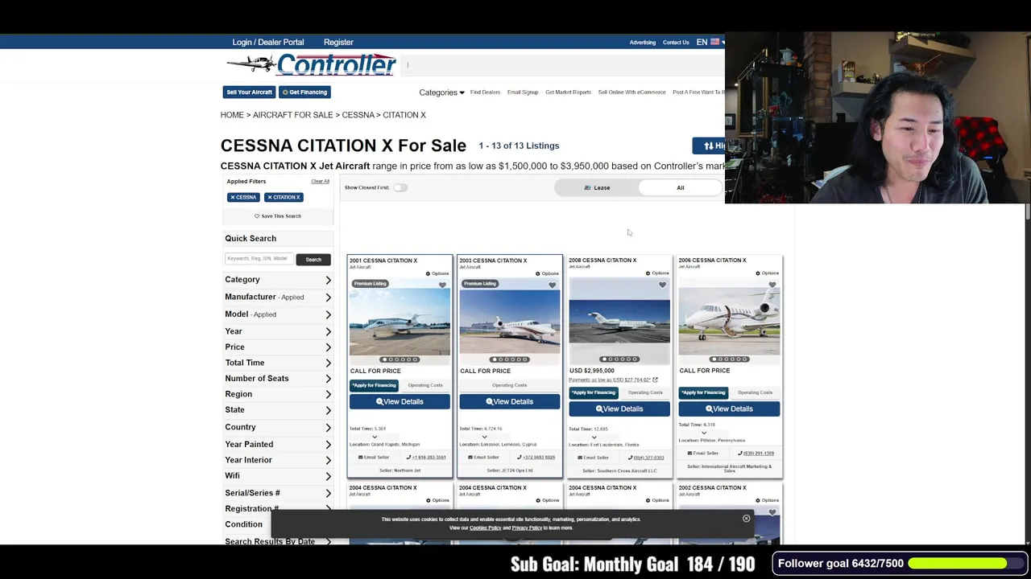Open the Register link
Viewport: 1031px width, 579px height.
(338, 42)
